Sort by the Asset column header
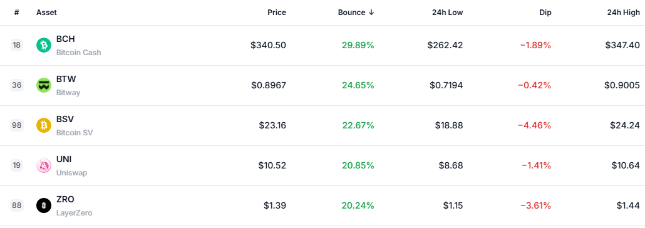This screenshot has height=228, width=645. 46,13
